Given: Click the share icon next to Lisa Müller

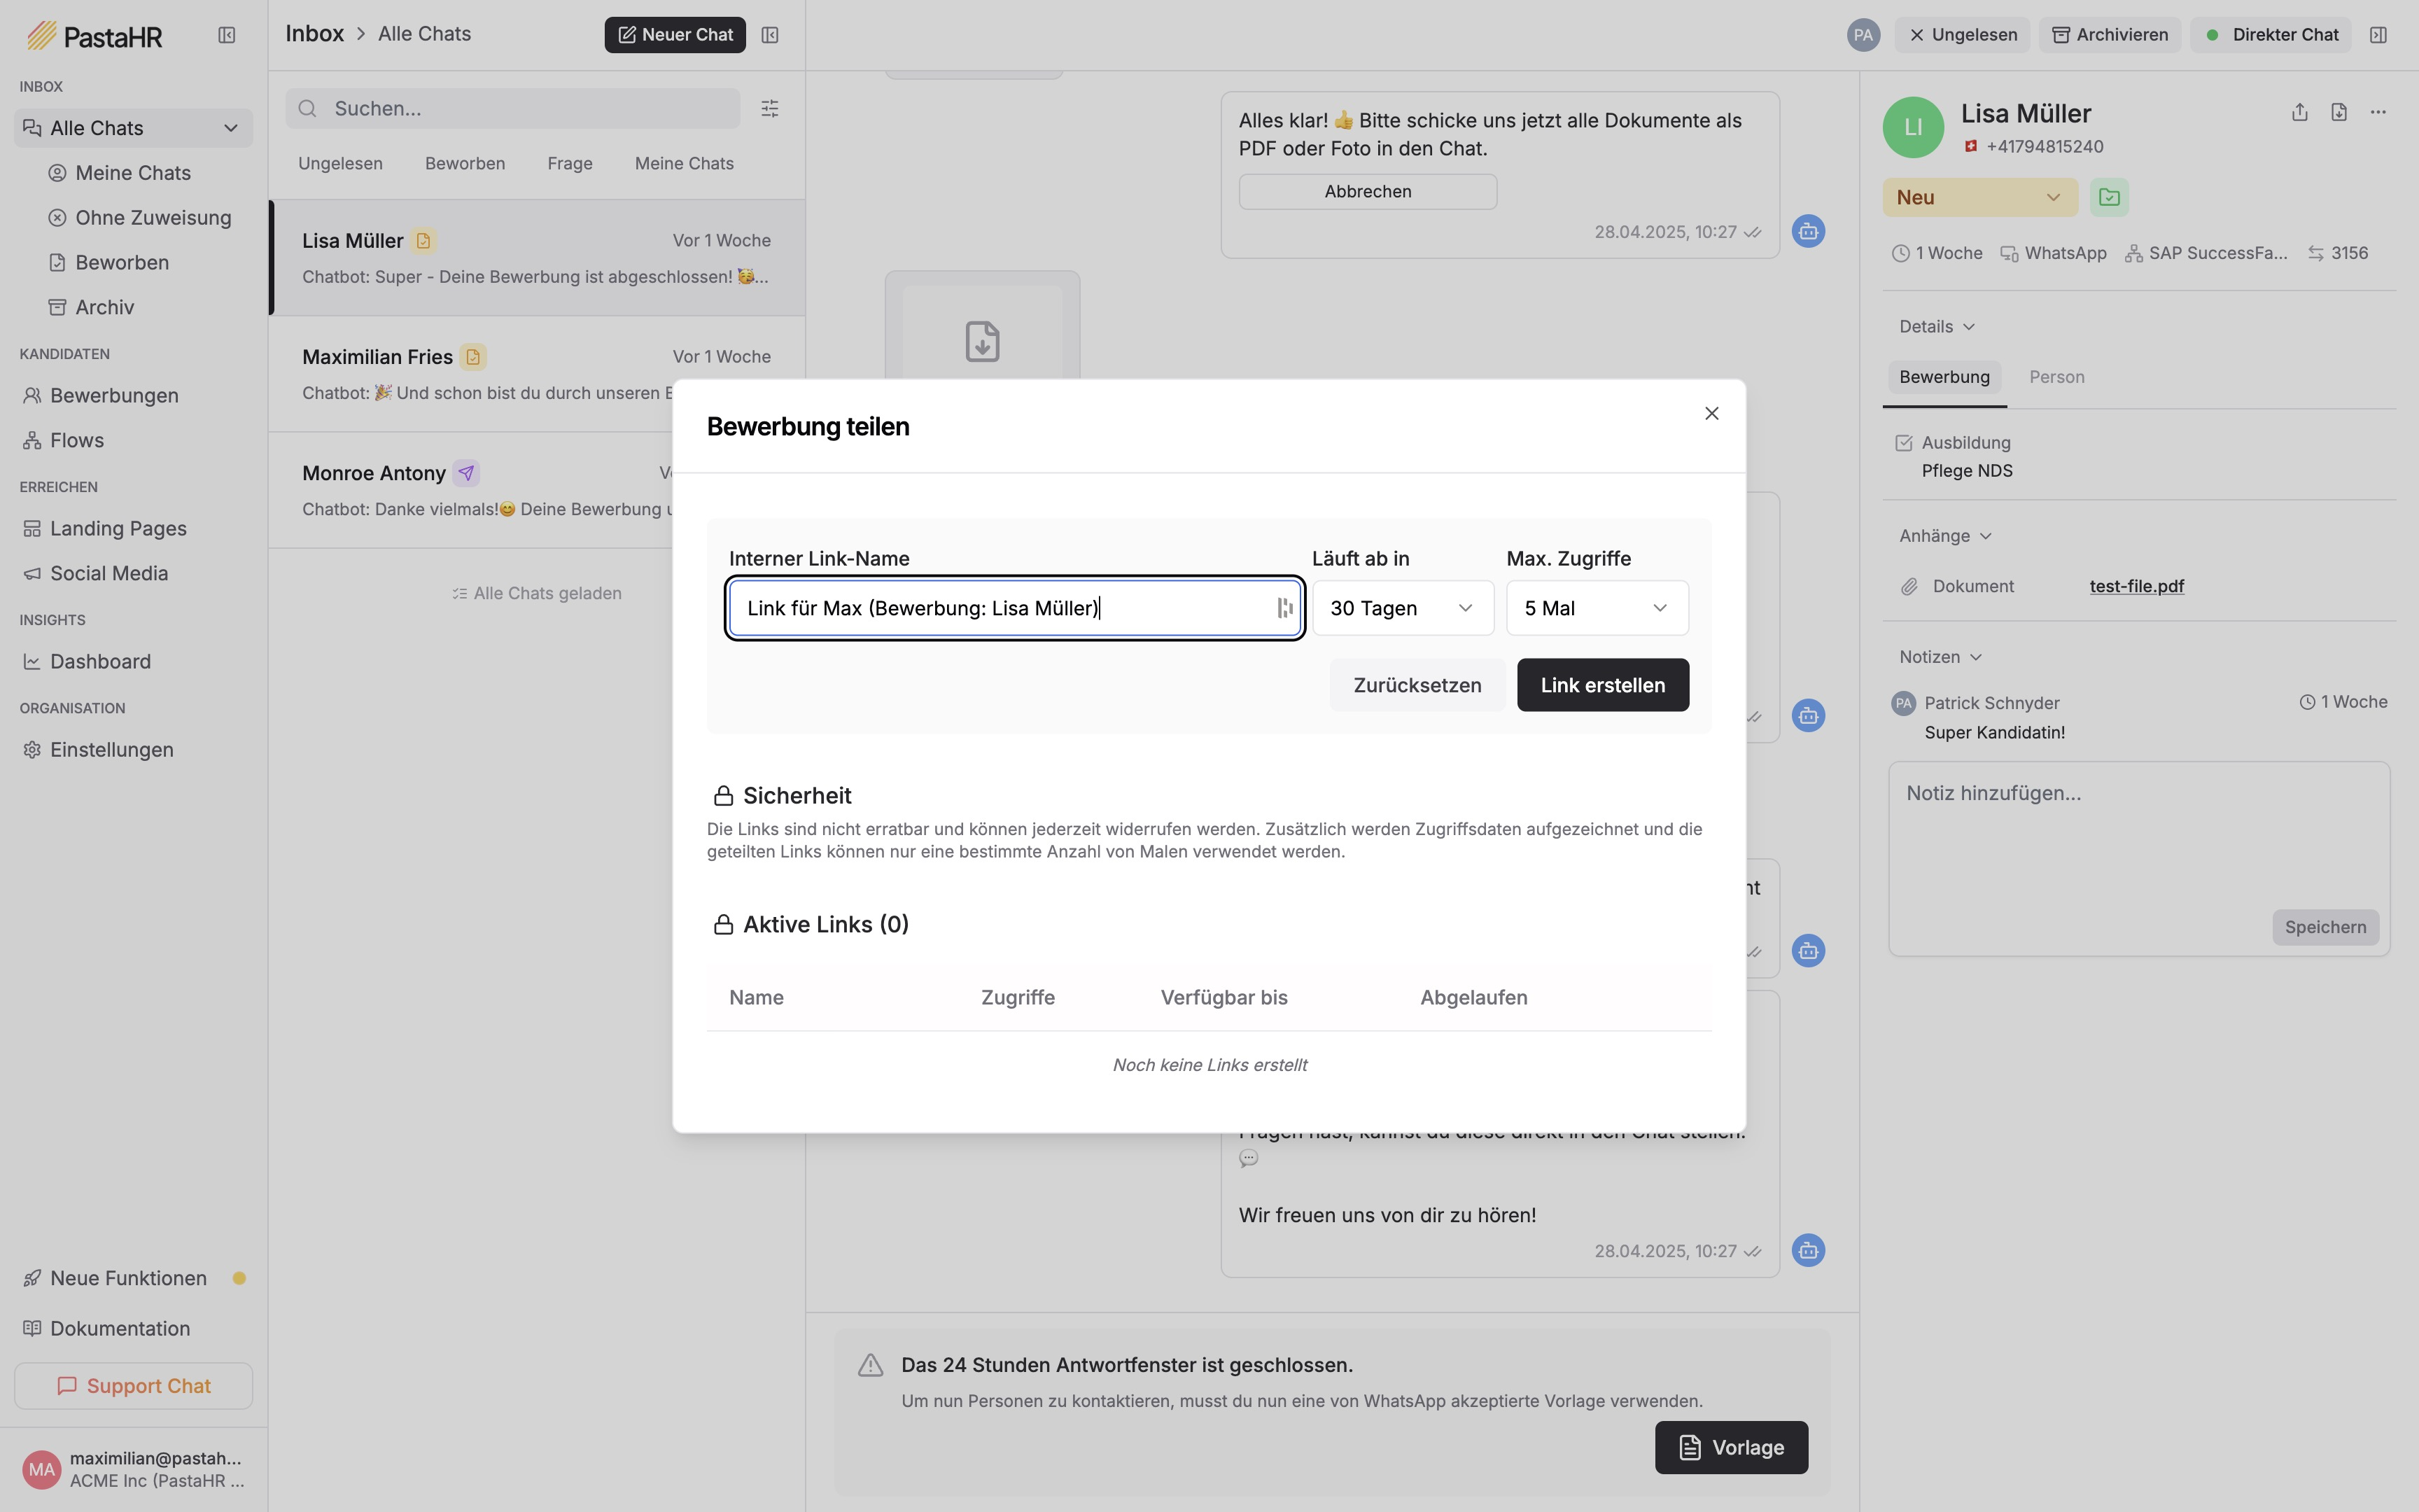Looking at the screenshot, I should coord(2299,112).
